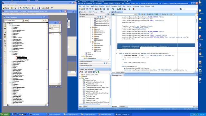Click the Paste icon in the JDeveloper toolbar
This screenshot has height=116, width=206.
100,9
